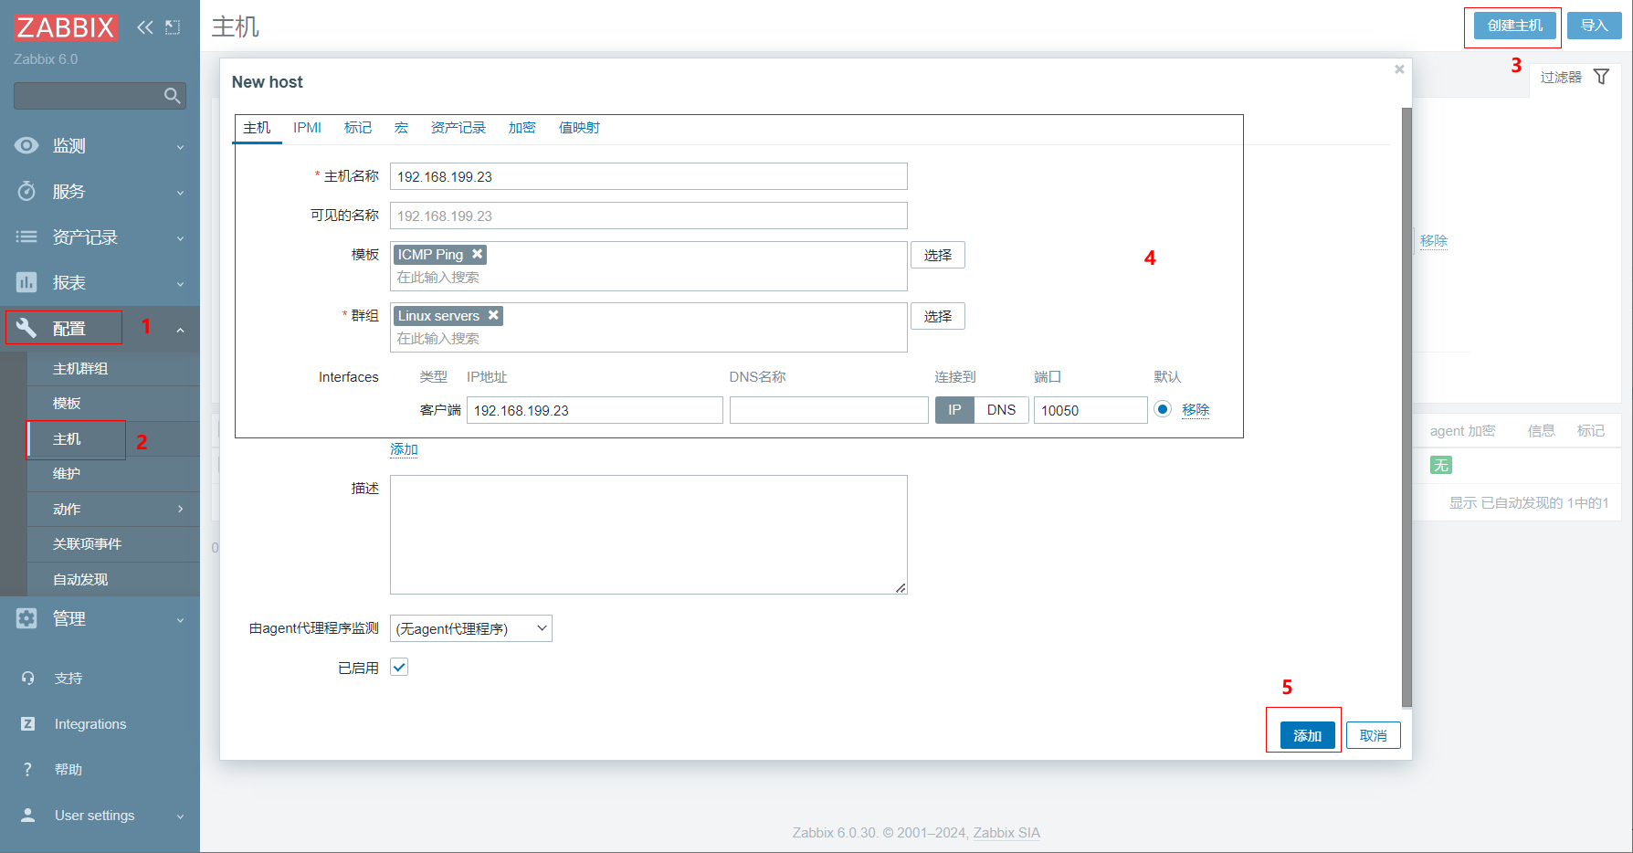This screenshot has height=853, width=1633.
Task: Click the headset icon for 支持
Action: coord(27,678)
